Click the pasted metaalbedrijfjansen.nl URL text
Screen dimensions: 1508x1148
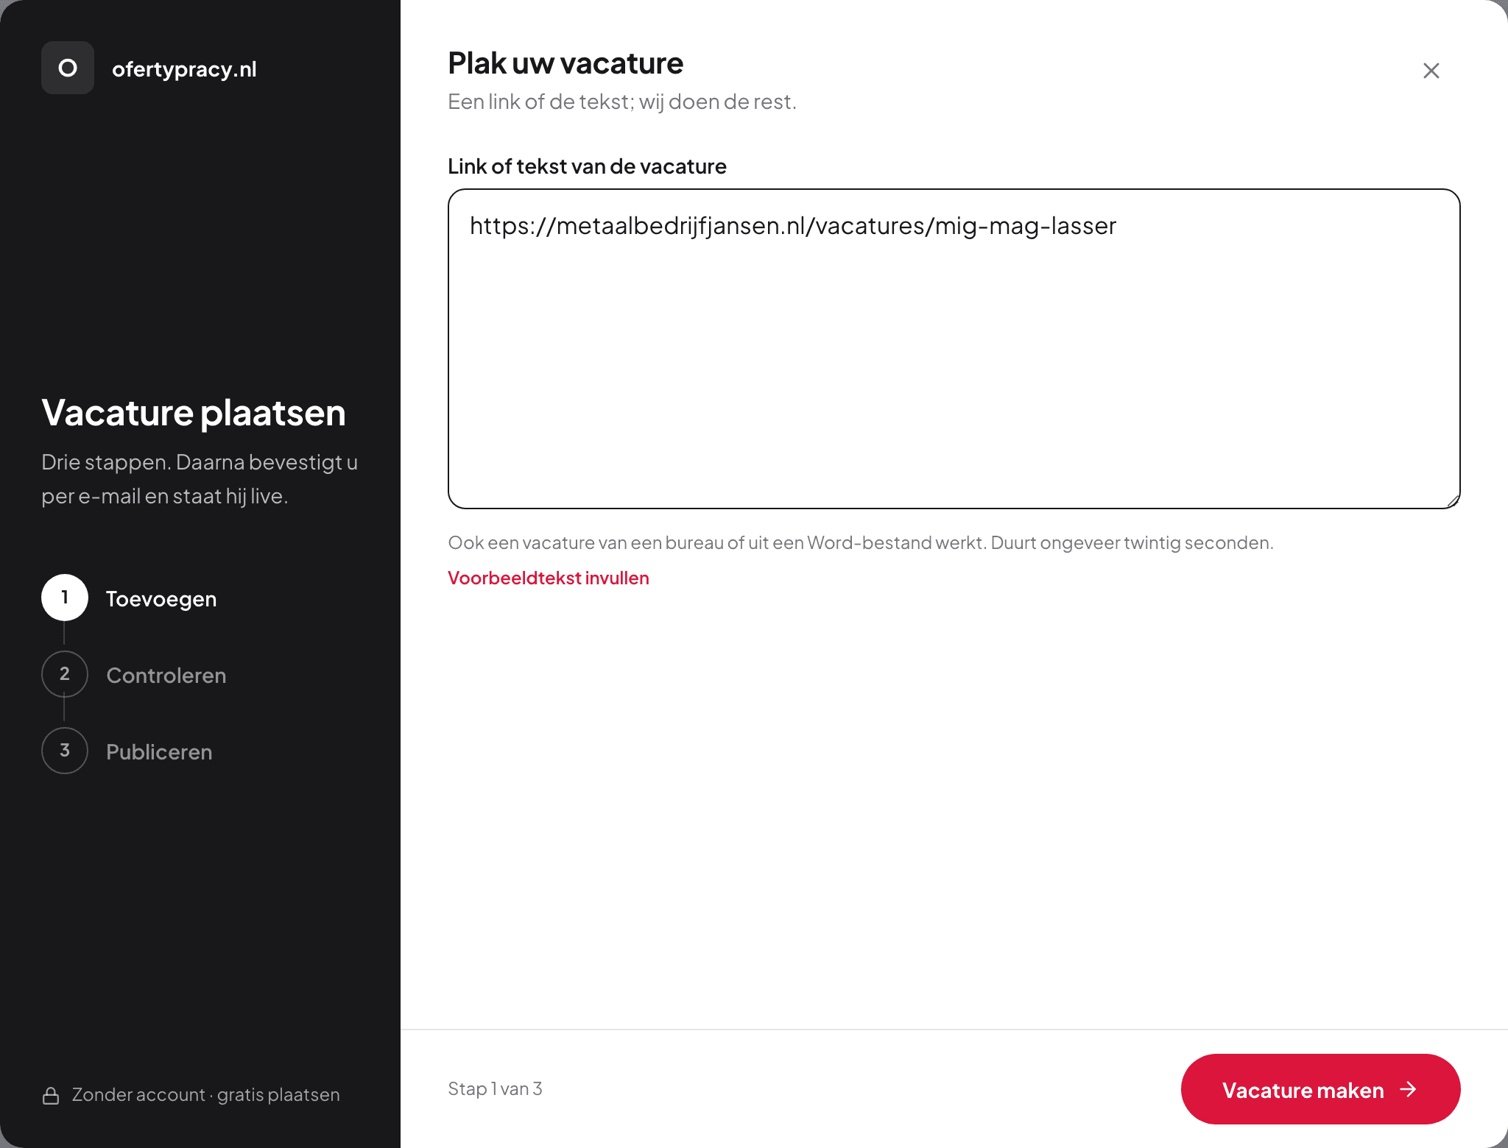pyautogui.click(x=793, y=226)
